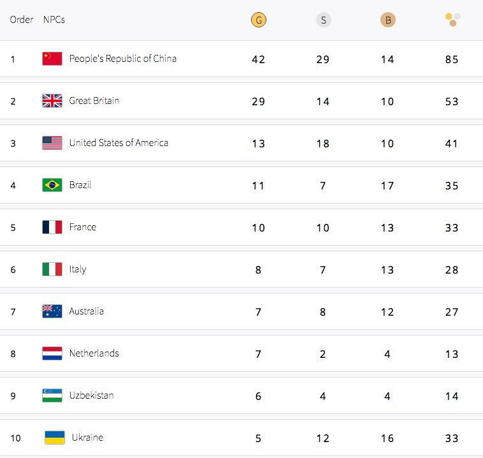
Task: Click the United States flag icon
Action: [x=52, y=143]
